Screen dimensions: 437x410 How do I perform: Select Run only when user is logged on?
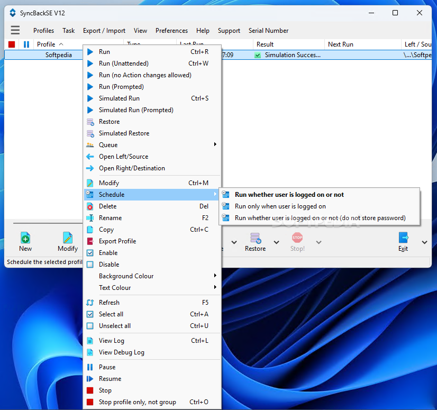(x=320, y=206)
